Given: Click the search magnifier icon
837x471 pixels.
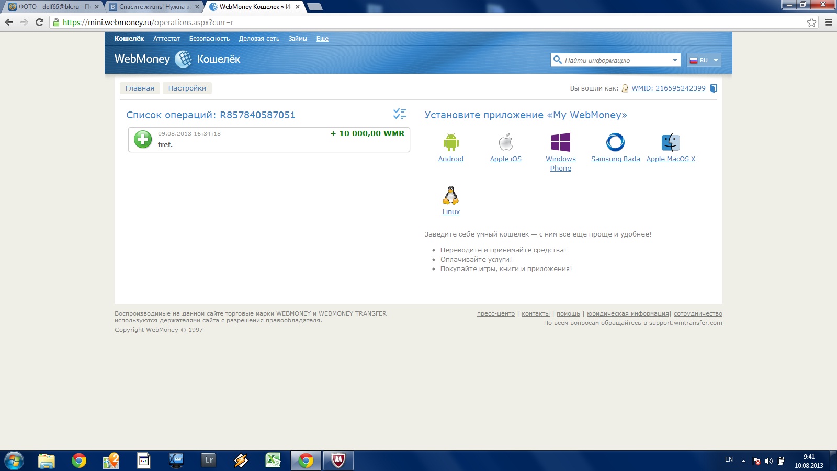Looking at the screenshot, I should coord(558,60).
